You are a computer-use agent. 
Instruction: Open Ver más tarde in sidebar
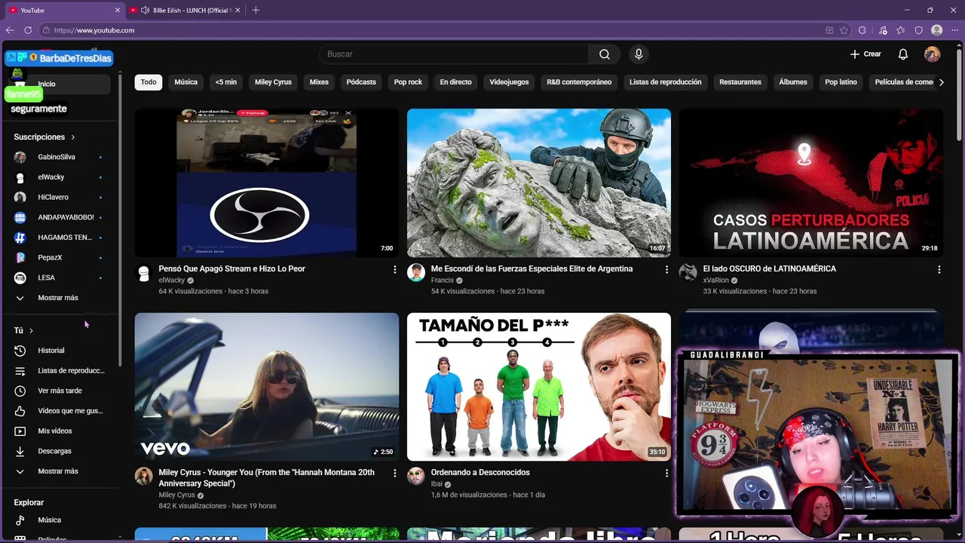[x=60, y=391]
